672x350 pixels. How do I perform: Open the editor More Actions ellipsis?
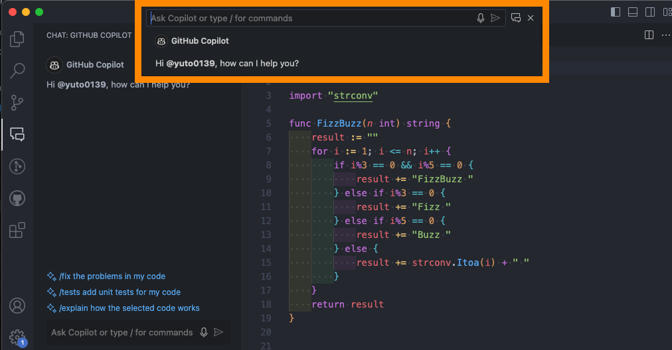(665, 35)
